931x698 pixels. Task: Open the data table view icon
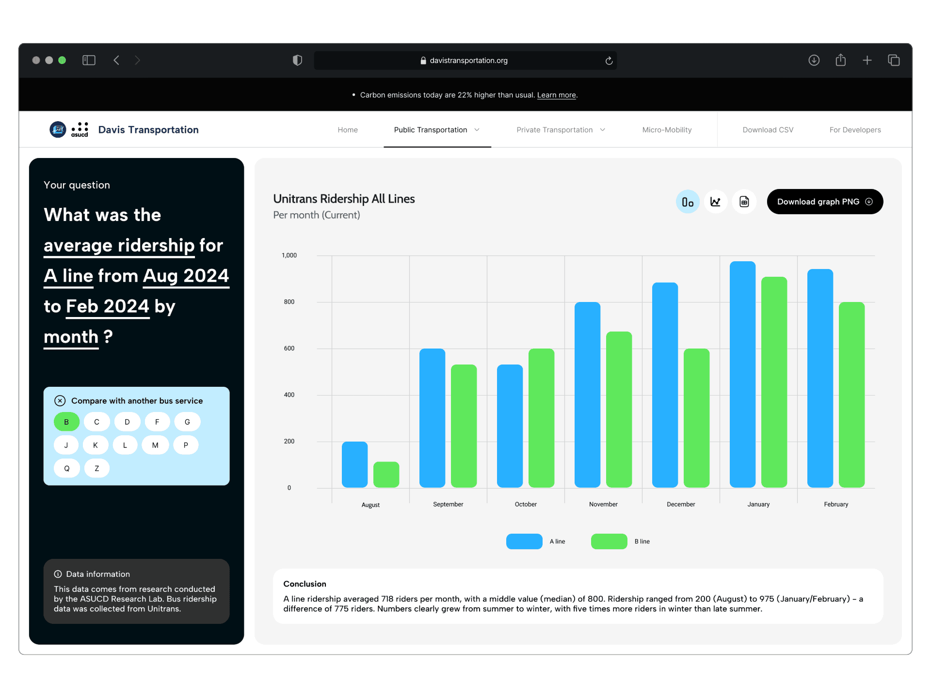tap(744, 202)
